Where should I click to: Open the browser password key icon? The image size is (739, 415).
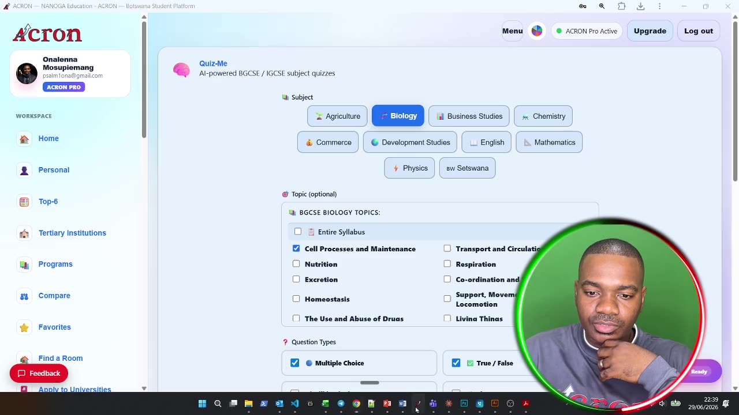(583, 6)
